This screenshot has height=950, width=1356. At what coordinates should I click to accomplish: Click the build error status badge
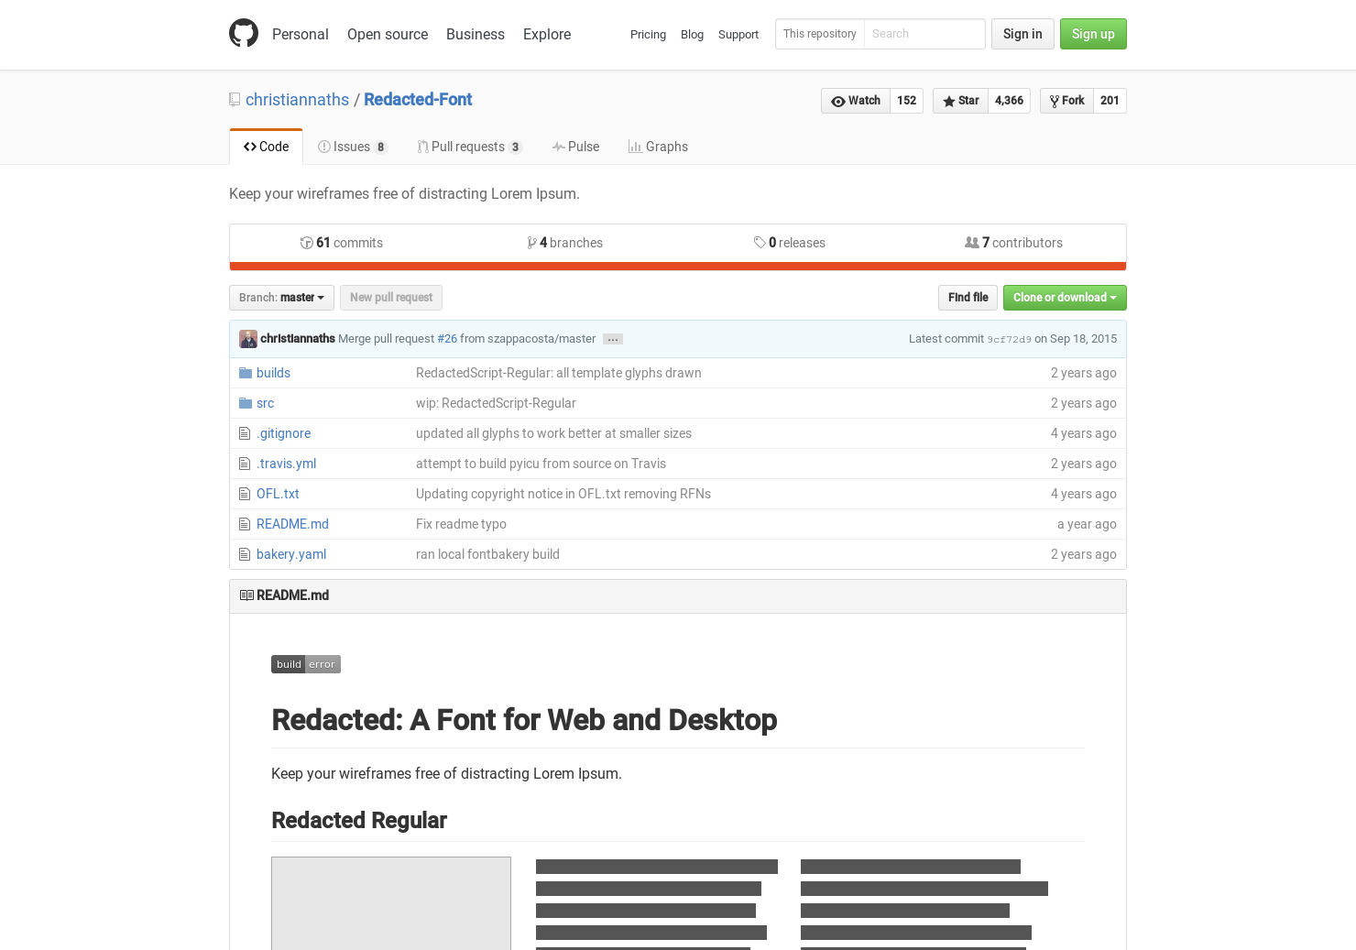[x=306, y=664]
